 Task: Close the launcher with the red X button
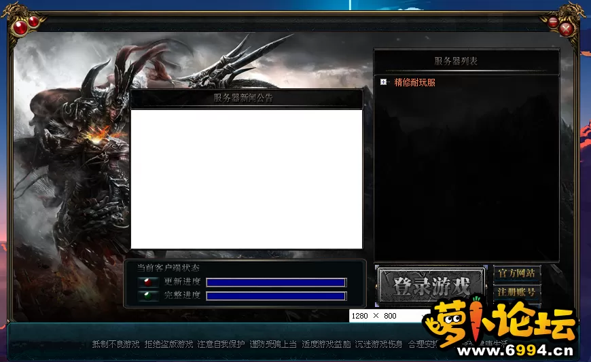566,29
